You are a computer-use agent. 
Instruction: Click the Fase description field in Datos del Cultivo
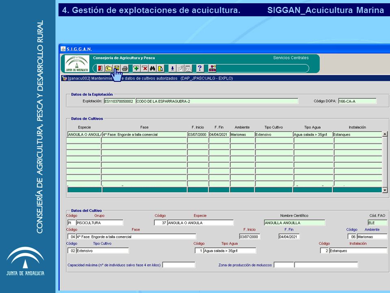(136, 237)
